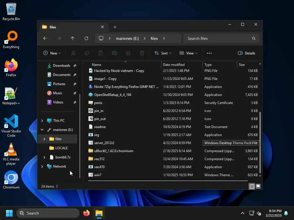Open the New dropdown menu
This screenshot has width=294, height=220.
[x=52, y=53]
